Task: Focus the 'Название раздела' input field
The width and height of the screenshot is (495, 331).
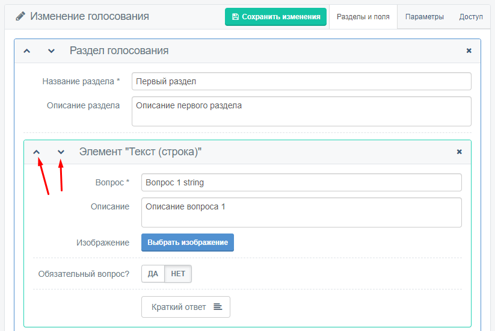Action: pyautogui.click(x=301, y=81)
